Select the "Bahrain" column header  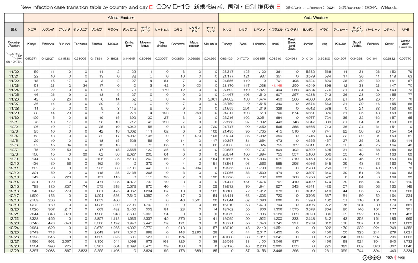coord(373,45)
